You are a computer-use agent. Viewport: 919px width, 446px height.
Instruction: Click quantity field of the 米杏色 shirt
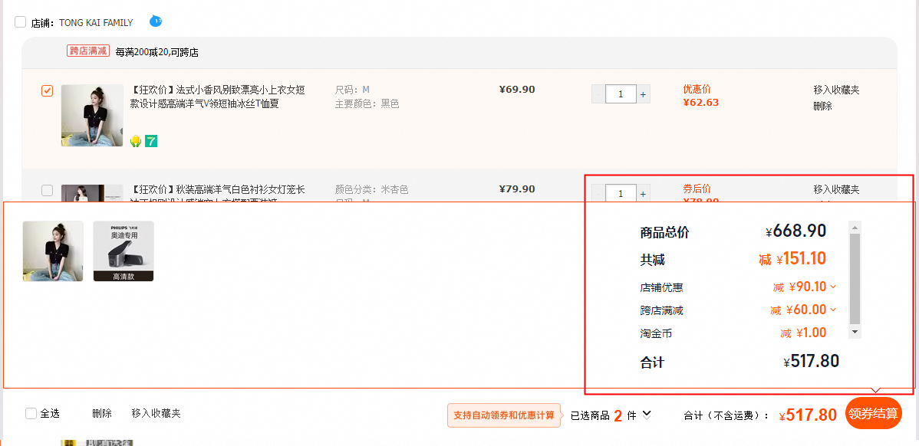[621, 193]
